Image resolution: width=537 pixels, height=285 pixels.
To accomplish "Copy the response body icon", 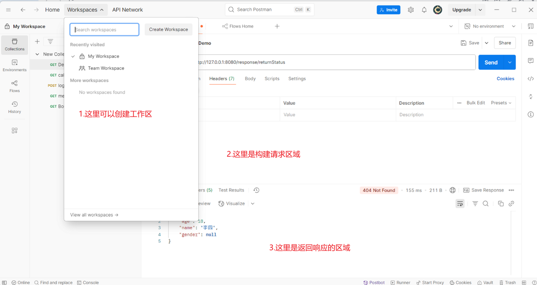I will tap(501, 204).
